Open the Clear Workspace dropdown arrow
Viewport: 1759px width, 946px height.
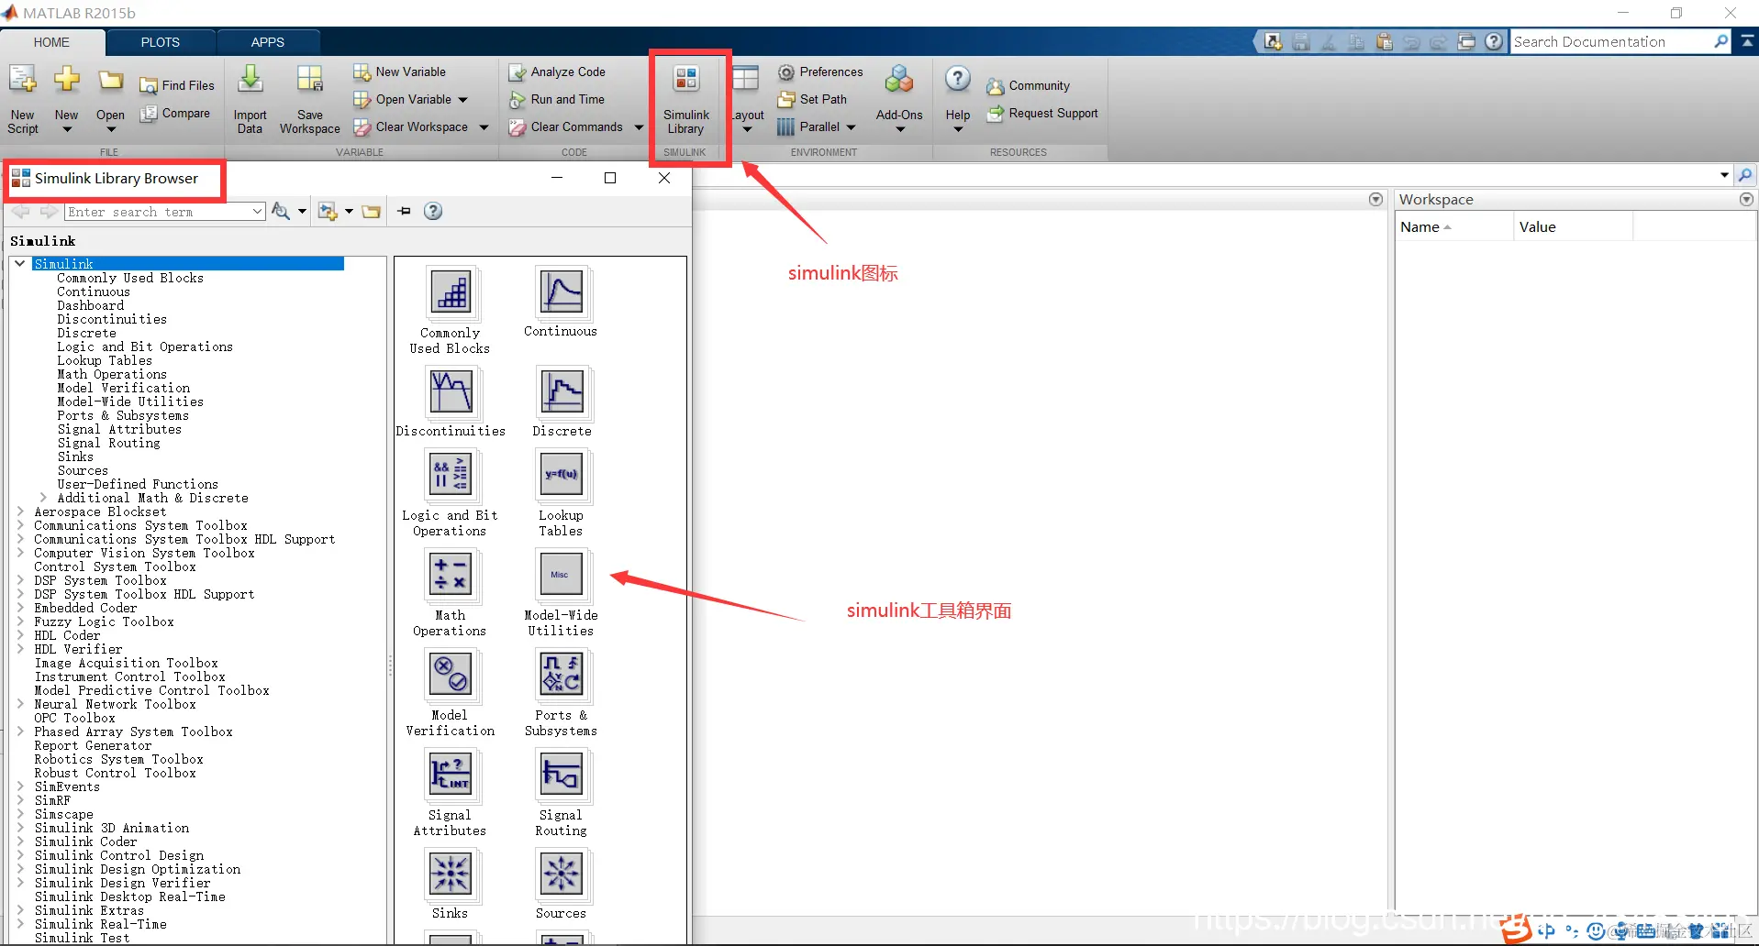[484, 126]
